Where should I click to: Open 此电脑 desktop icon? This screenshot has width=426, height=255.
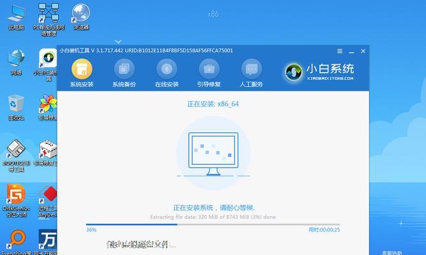click(16, 17)
